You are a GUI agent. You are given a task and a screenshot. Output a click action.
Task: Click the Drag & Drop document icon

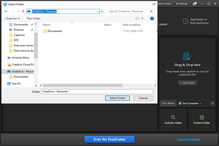[187, 56]
